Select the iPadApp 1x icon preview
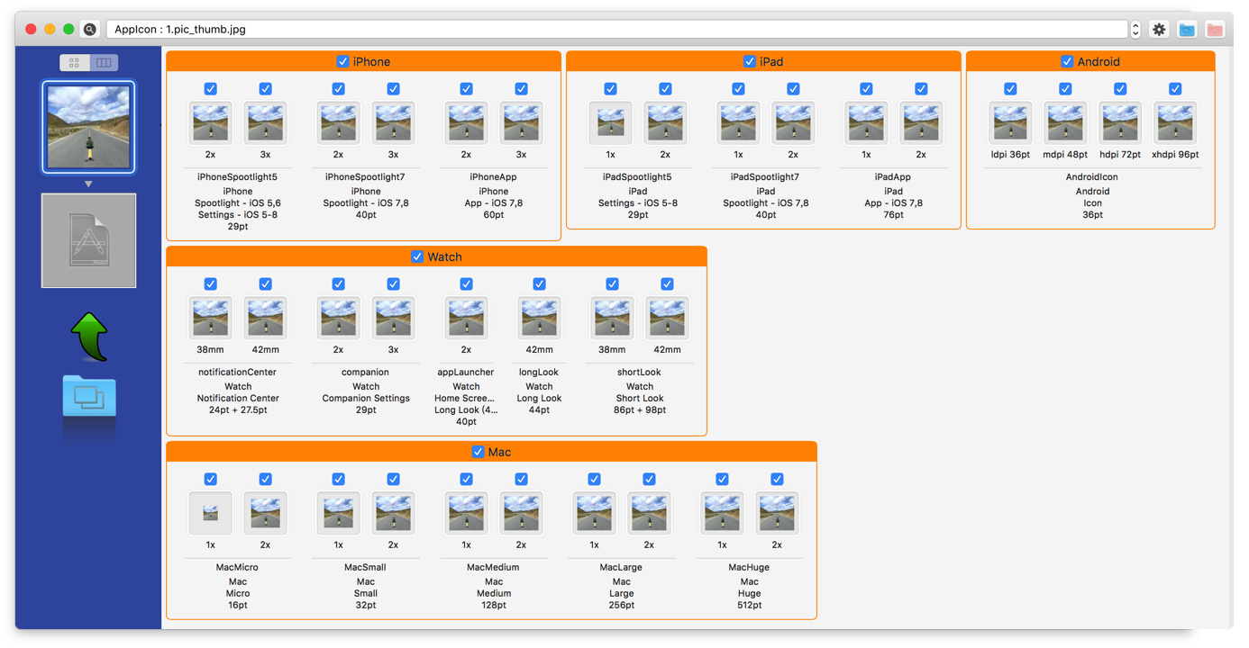Image resolution: width=1249 pixels, height=648 pixels. pyautogui.click(x=866, y=122)
